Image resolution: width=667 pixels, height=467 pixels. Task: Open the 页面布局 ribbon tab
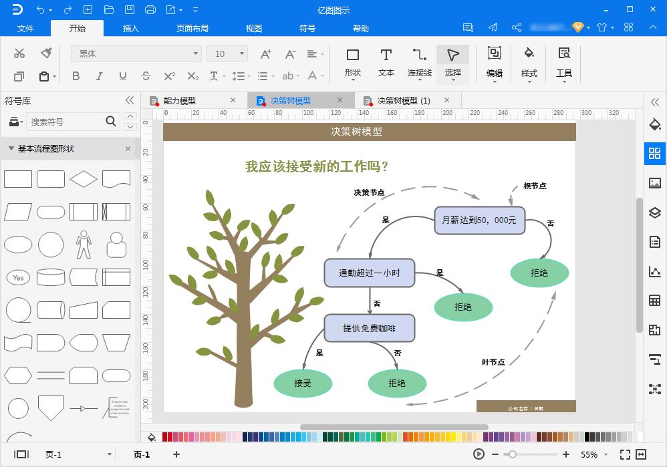tap(192, 28)
